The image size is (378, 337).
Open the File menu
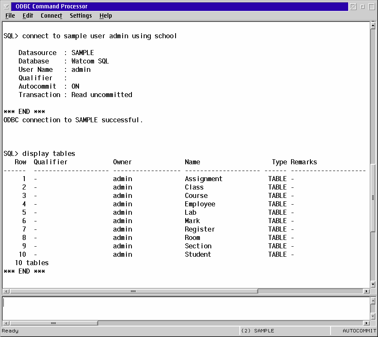point(10,16)
